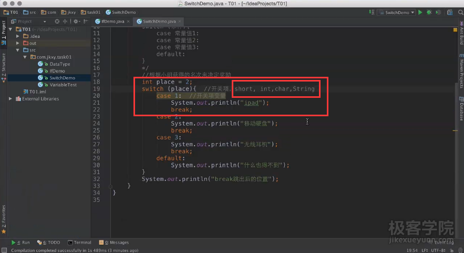Viewport: 464px width, 253px height.
Task: Run with coverage icon in toolbar
Action: [437, 12]
